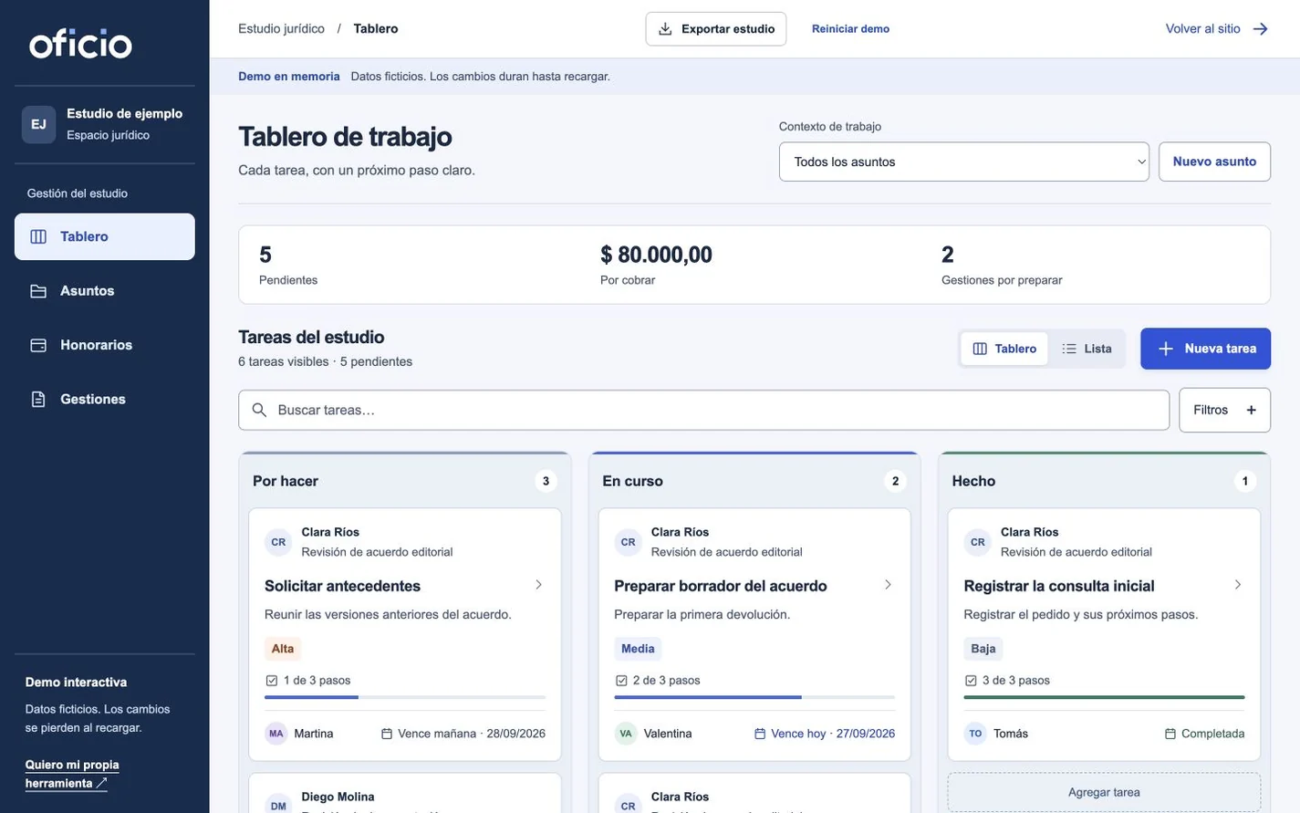Screen dimensions: 1300x813
Task: Click the calendar icon beside Completada
Action: (1170, 734)
